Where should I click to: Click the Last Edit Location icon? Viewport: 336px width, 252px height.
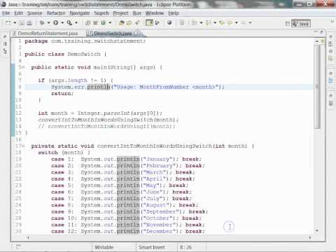pyautogui.click(x=222, y=23)
